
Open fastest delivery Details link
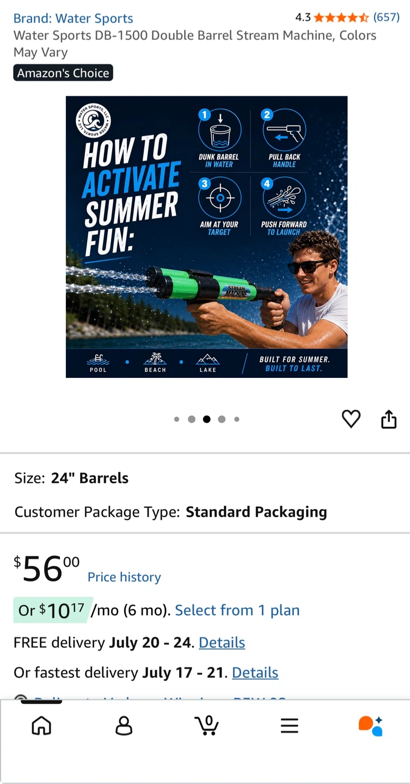255,673
